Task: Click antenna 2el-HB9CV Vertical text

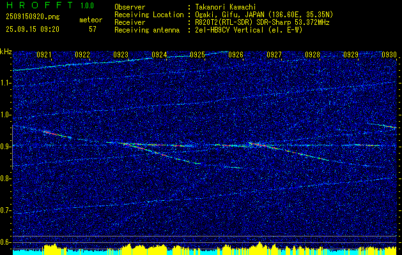Action: click(x=249, y=30)
